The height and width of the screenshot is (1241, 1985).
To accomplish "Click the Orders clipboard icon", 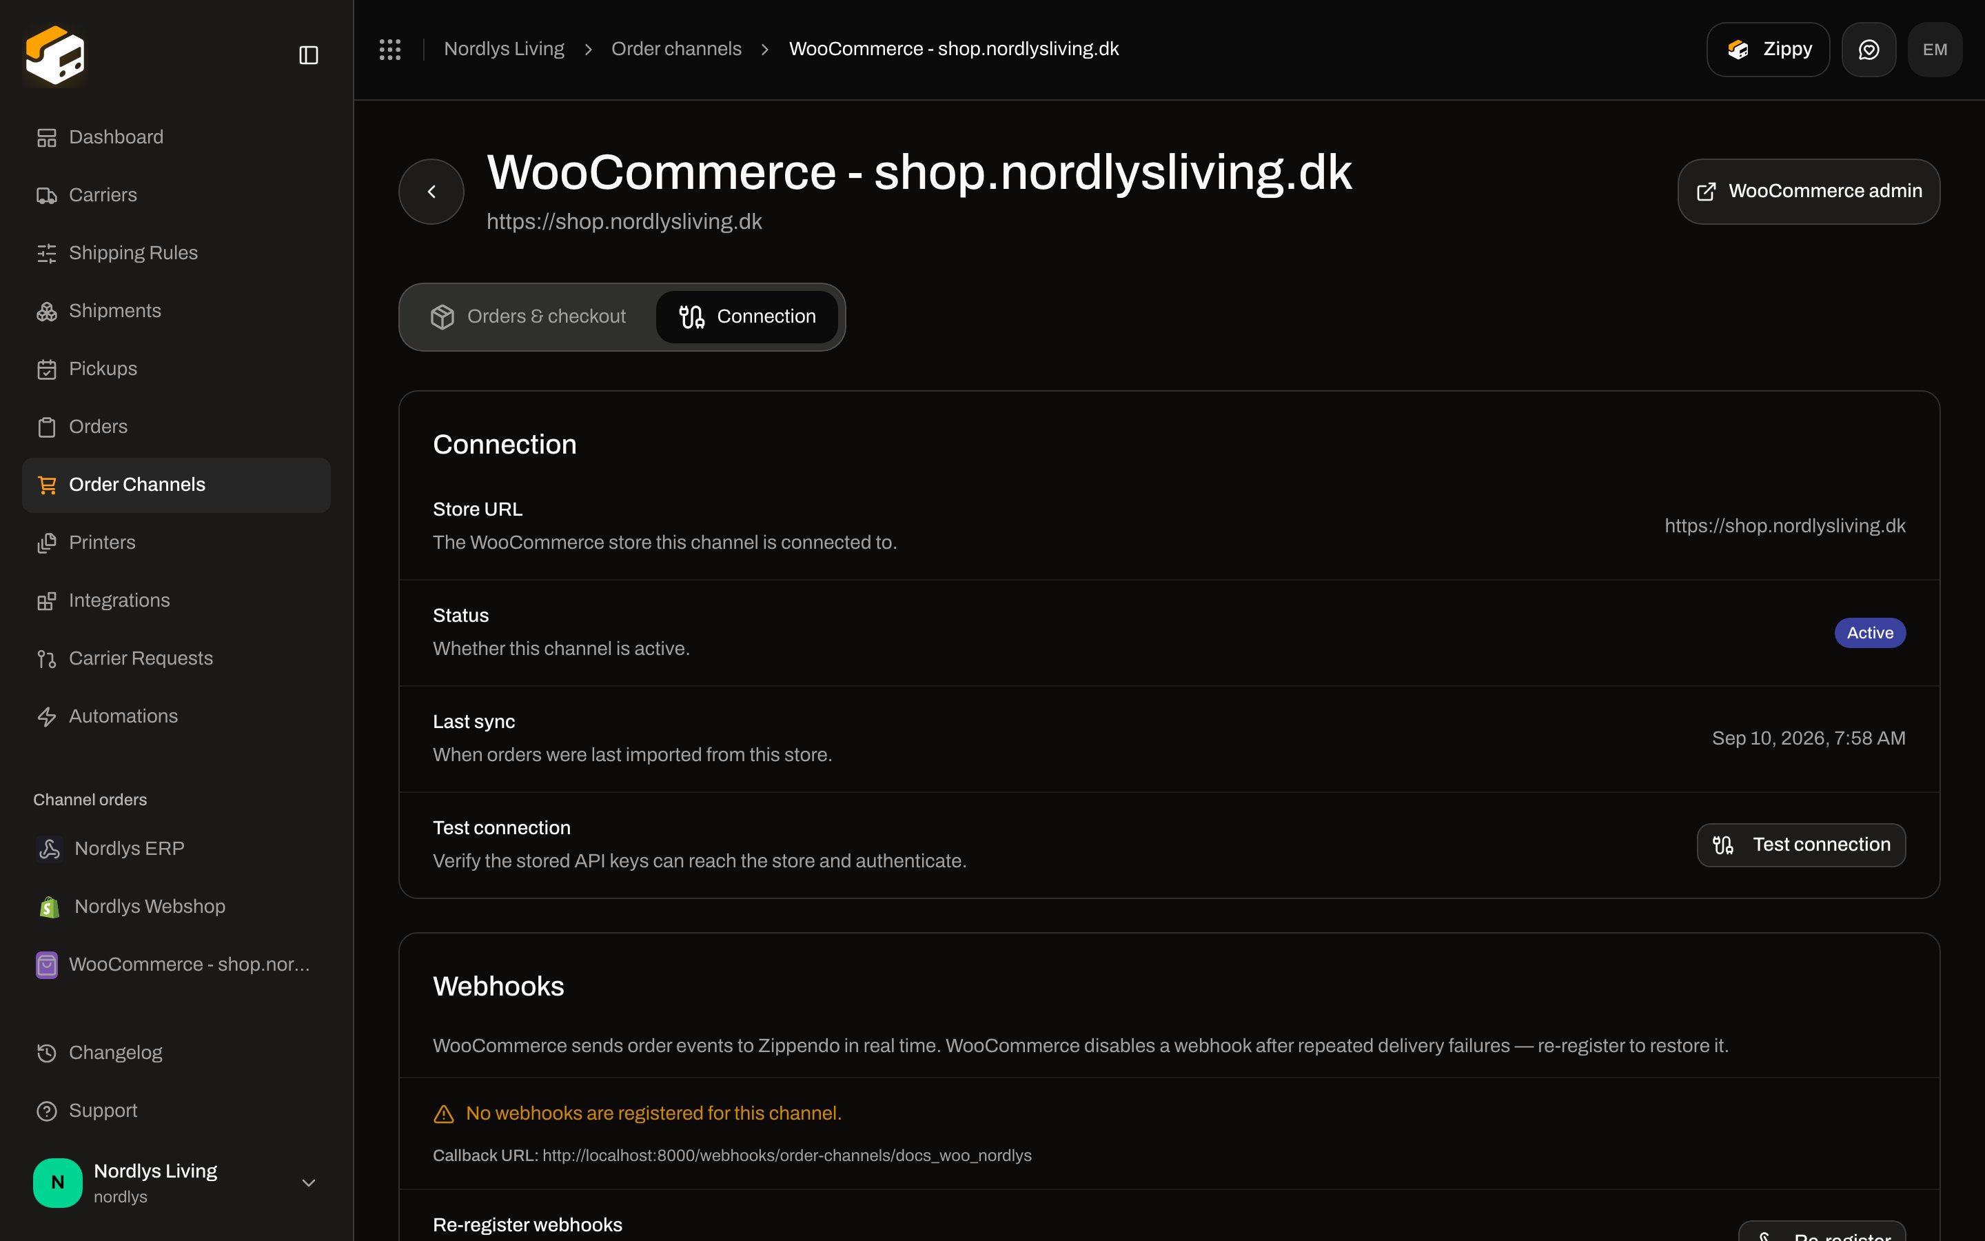I will click(47, 427).
